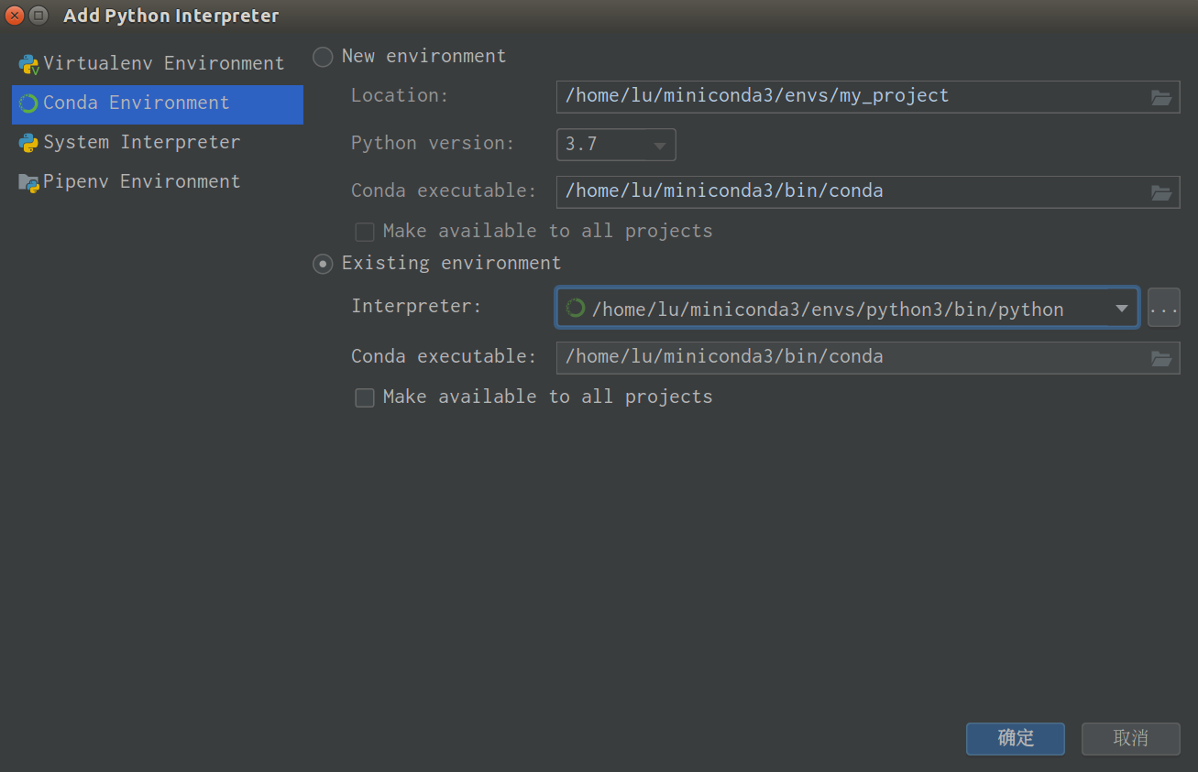Click the System Interpreter Python icon
The width and height of the screenshot is (1198, 772).
click(28, 143)
